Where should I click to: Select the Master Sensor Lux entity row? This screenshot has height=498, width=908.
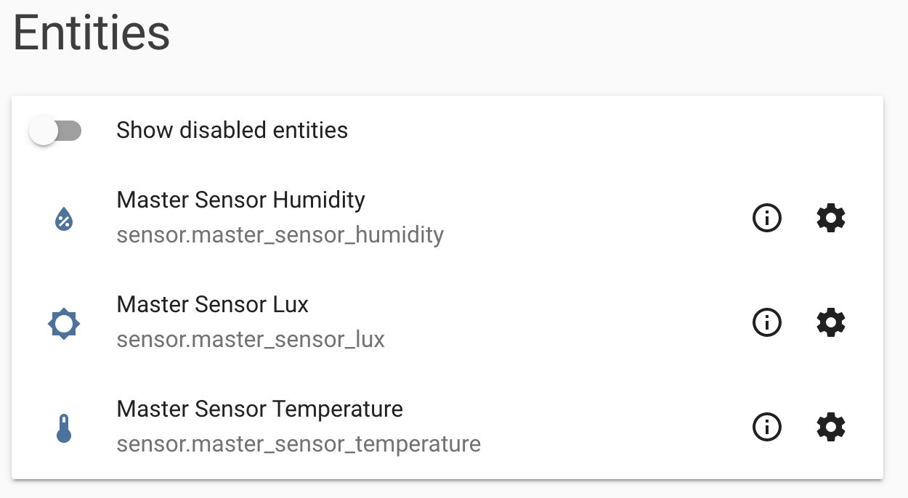[212, 304]
